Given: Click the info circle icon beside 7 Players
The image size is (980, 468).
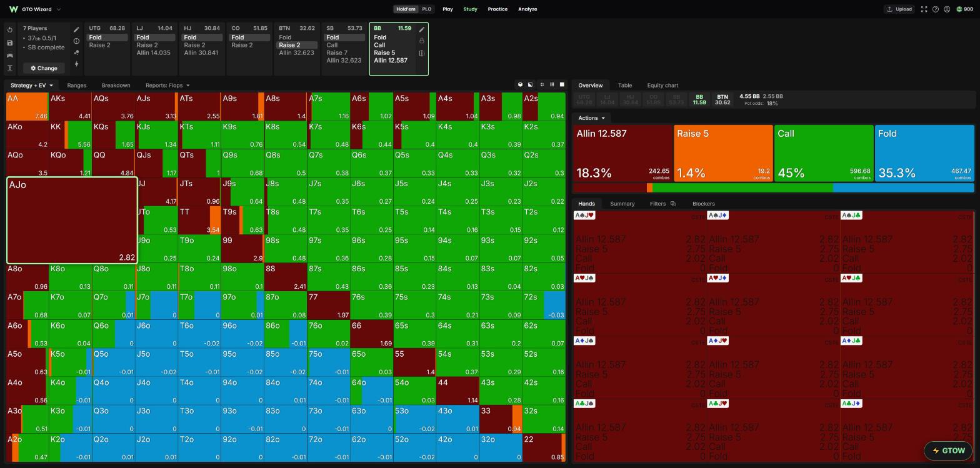Looking at the screenshot, I should [76, 41].
